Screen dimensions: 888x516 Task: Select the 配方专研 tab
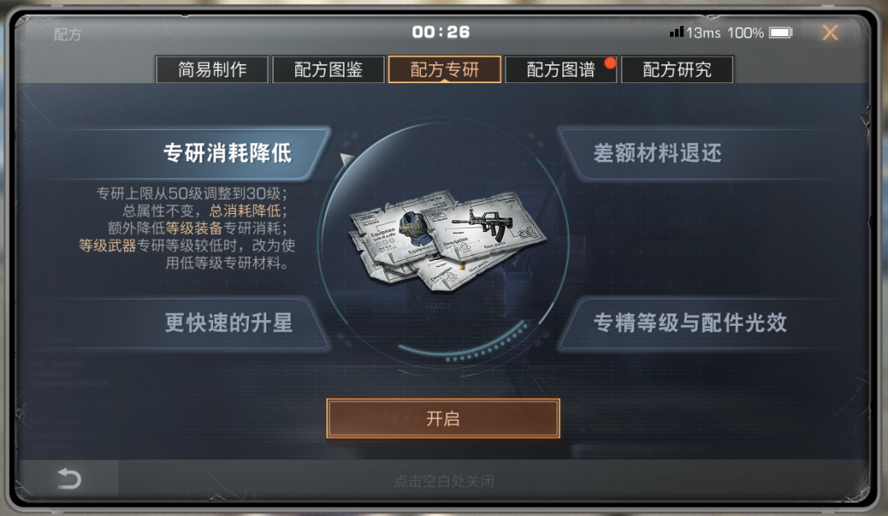coord(445,69)
